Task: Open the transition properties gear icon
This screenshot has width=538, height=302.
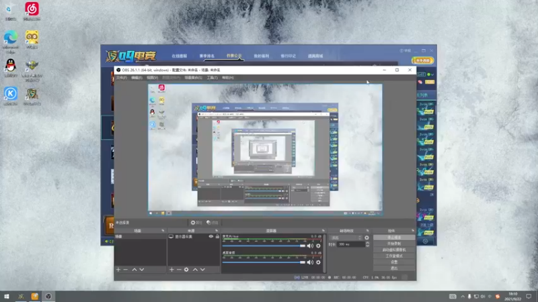Action: click(367, 238)
